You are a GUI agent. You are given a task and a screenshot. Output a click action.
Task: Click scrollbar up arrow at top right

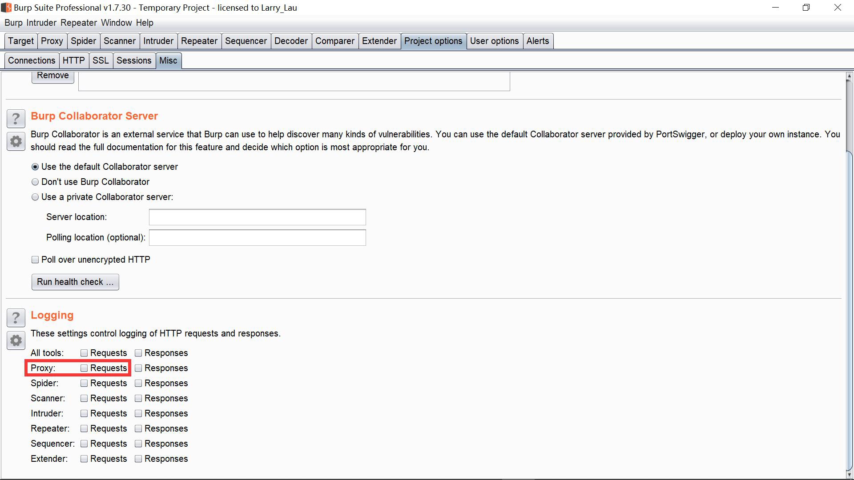pos(849,76)
